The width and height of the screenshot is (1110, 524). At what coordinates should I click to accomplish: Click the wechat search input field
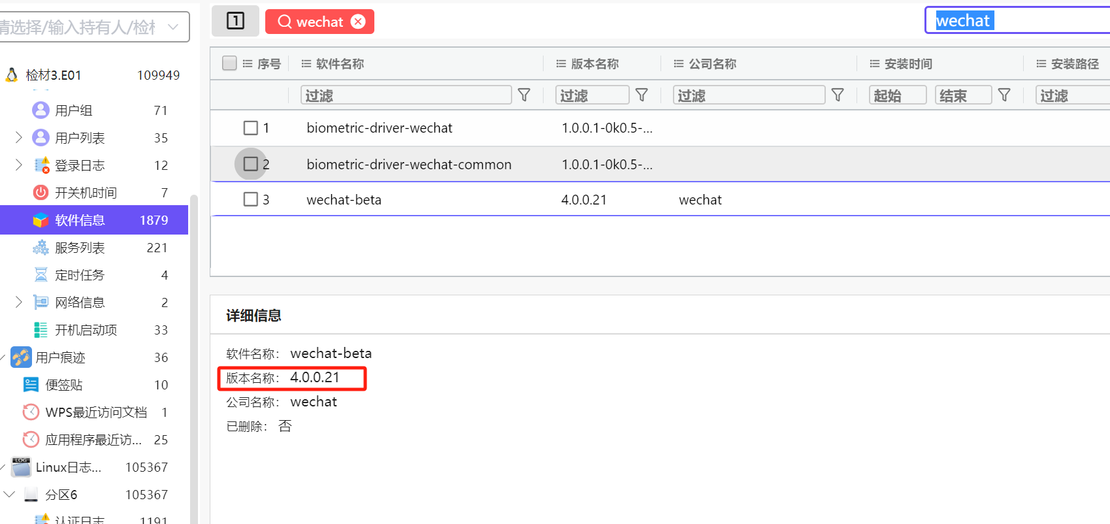[1018, 20]
